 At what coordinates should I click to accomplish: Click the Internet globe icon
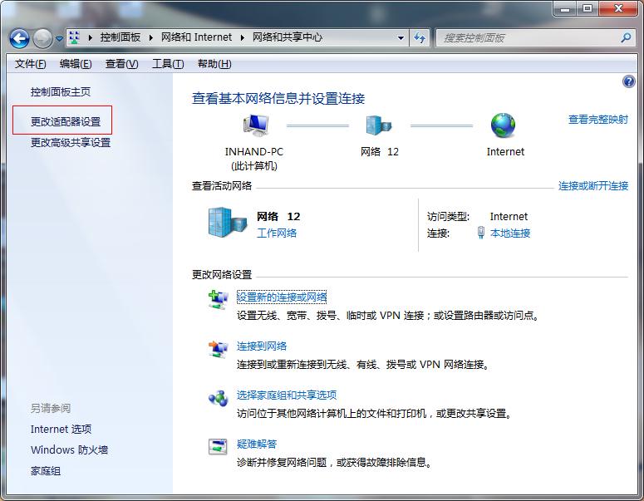tap(504, 125)
